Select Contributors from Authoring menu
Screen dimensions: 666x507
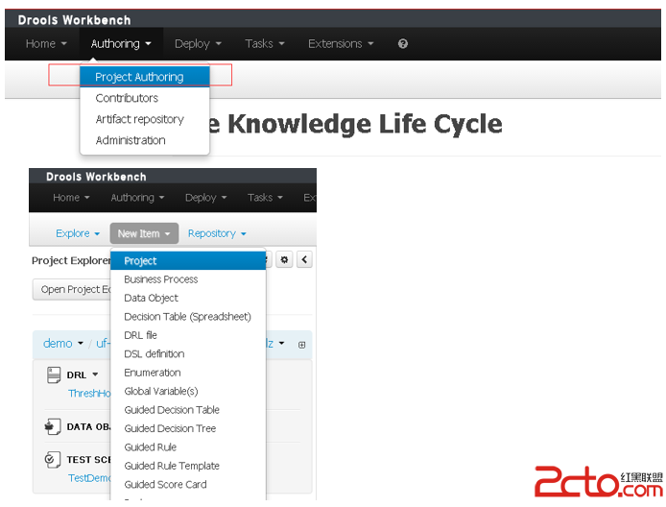pyautogui.click(x=144, y=98)
